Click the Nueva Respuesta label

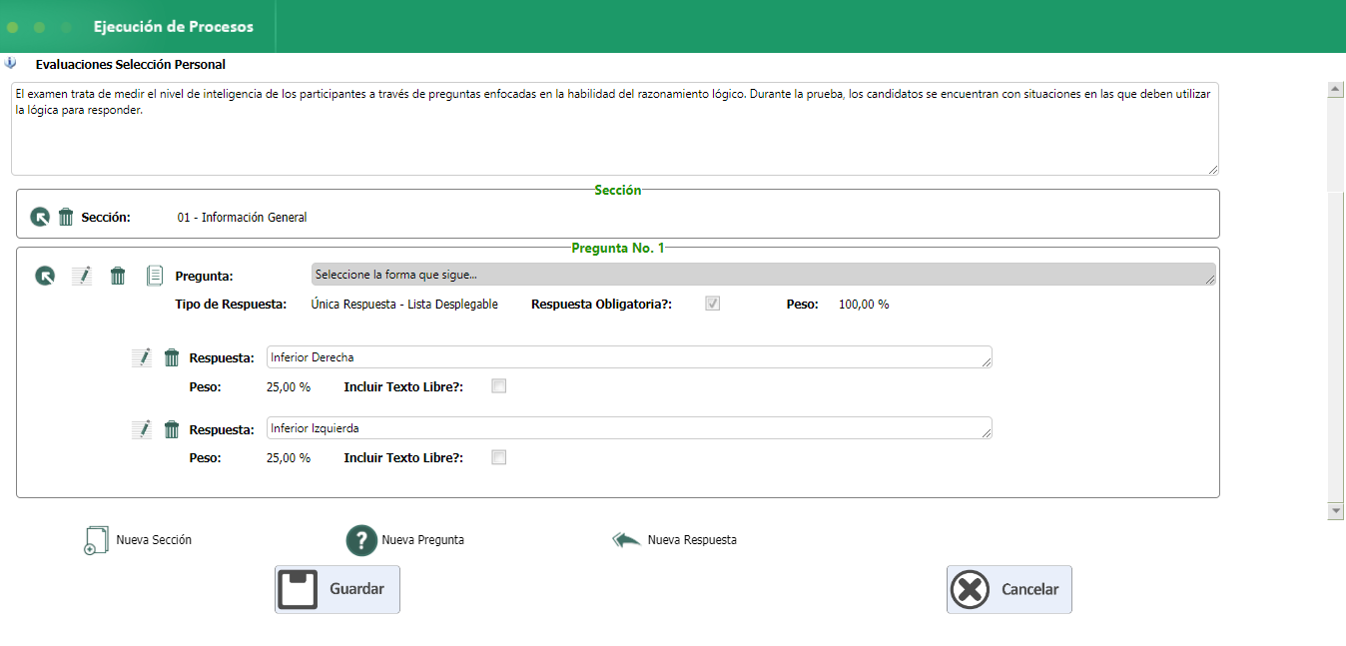pyautogui.click(x=692, y=540)
